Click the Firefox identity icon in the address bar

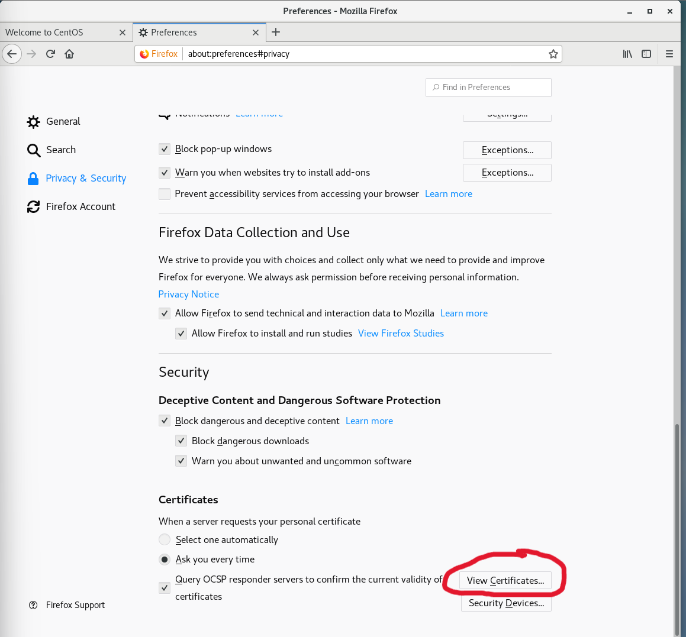144,54
